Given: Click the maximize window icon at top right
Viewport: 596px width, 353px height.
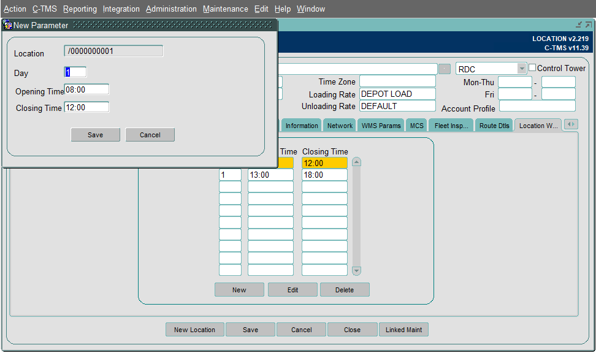Looking at the screenshot, I should pos(589,25).
